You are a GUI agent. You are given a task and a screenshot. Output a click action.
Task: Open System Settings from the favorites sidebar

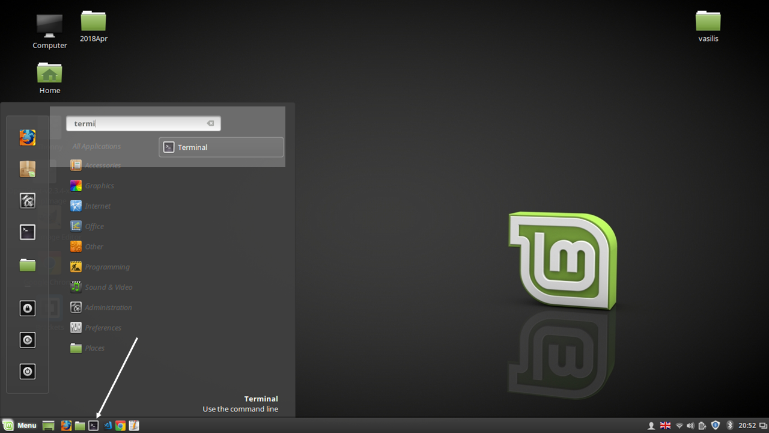[27, 200]
